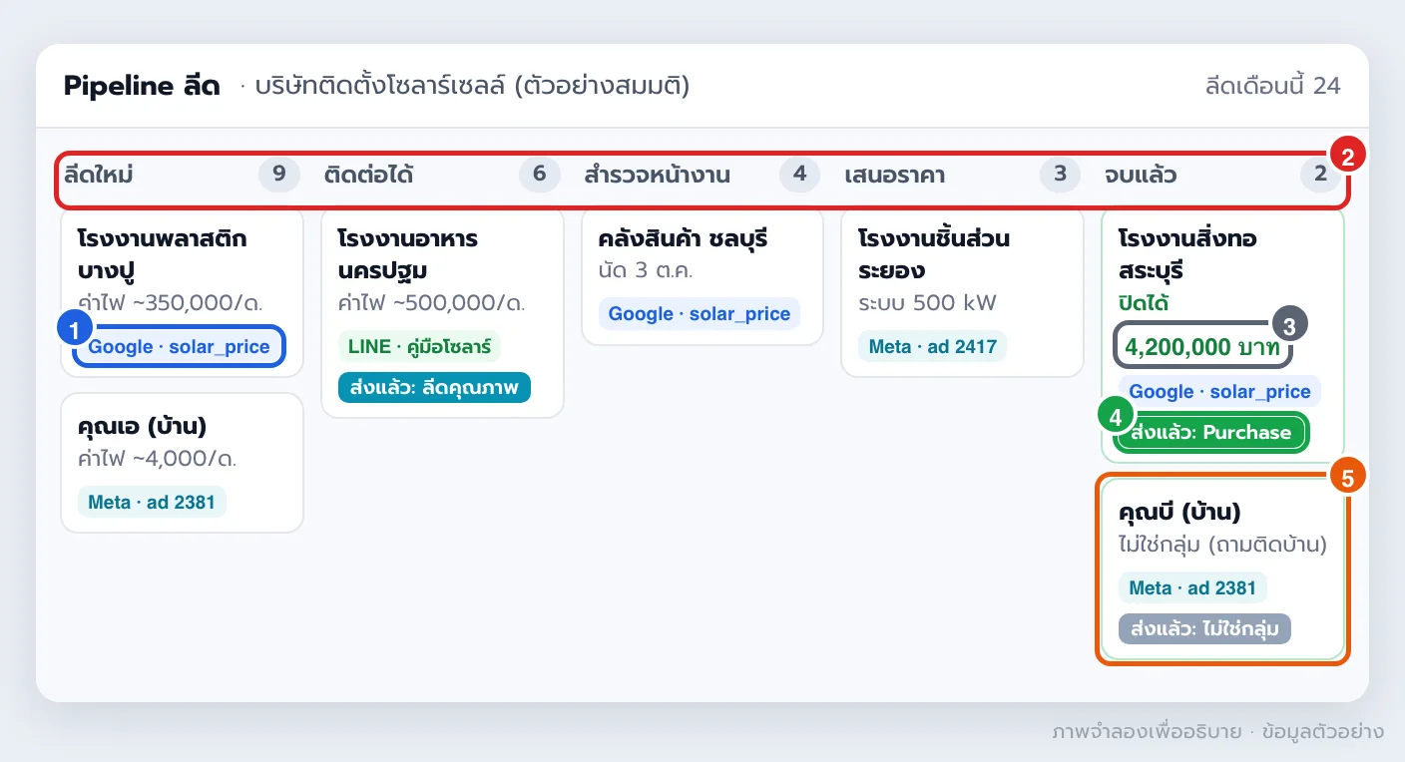The image size is (1405, 762).
Task: Click the "ส่งแล้ว: Purchase" status badge
Action: click(1210, 432)
